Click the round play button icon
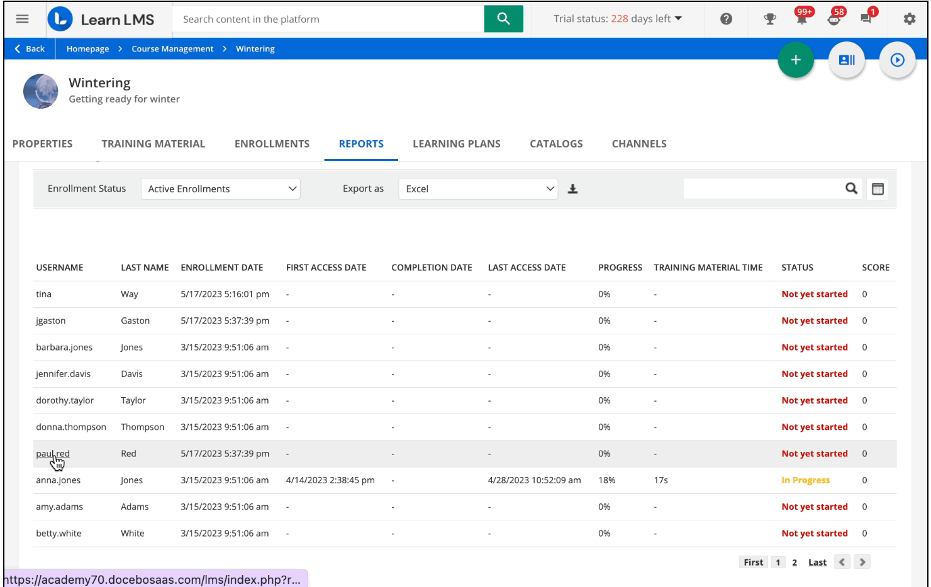 point(897,60)
